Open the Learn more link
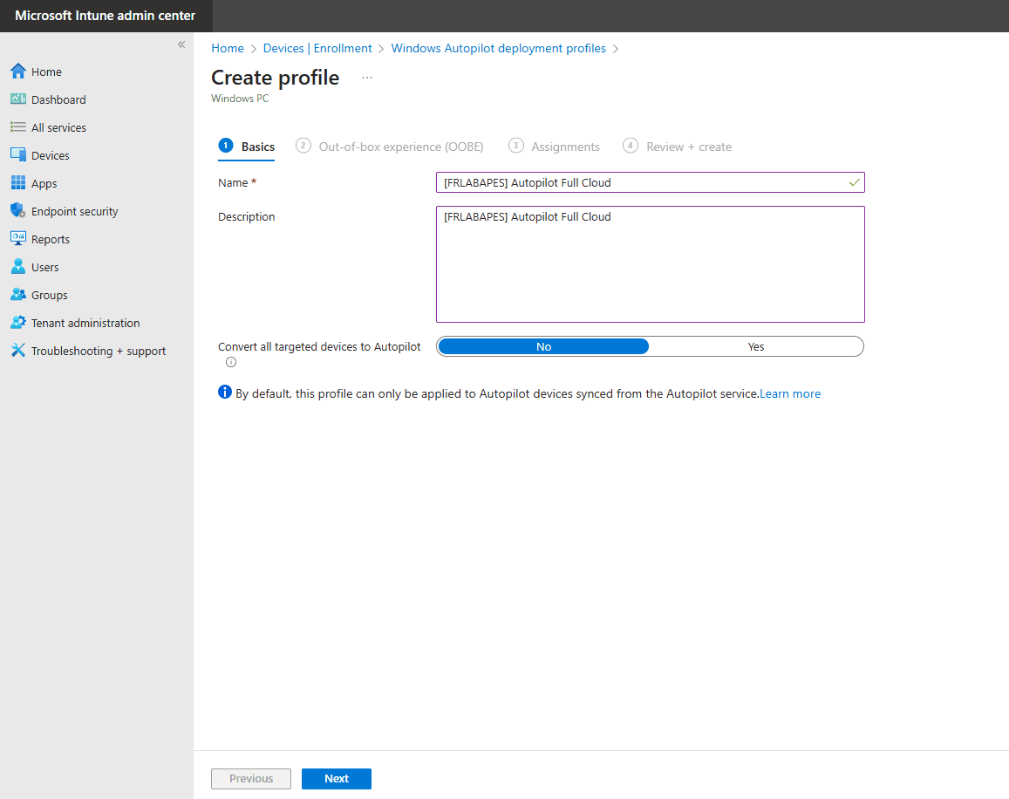This screenshot has width=1009, height=799. [789, 393]
